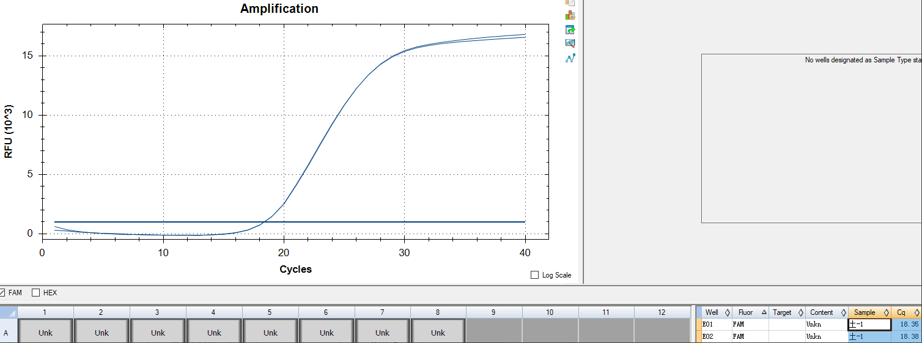The height and width of the screenshot is (343, 922).
Task: Click the blue connected-dots curve icon
Action: tap(570, 58)
